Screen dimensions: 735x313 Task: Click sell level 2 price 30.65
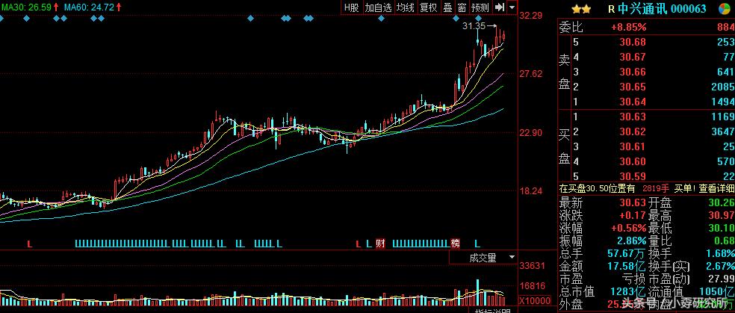633,87
